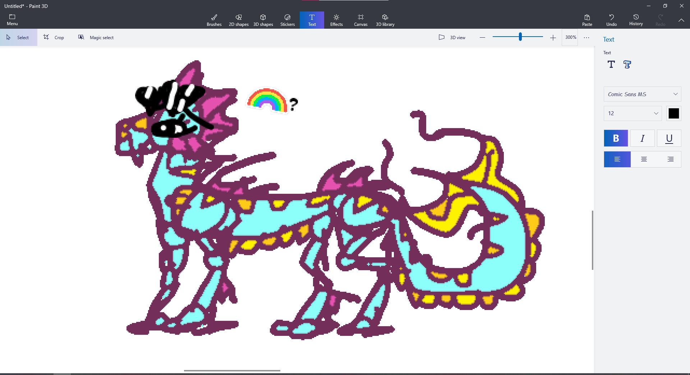690x375 pixels.
Task: Undo the last action
Action: pyautogui.click(x=612, y=20)
